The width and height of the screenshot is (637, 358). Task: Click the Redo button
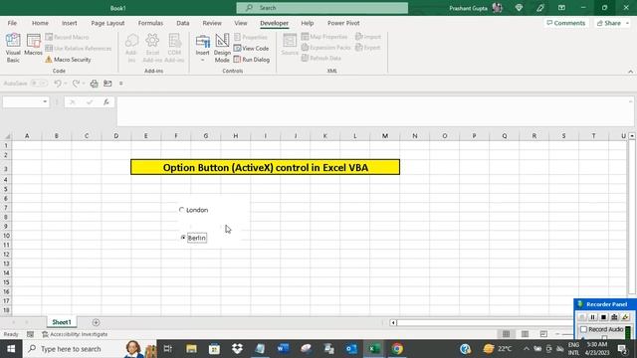[x=76, y=84]
